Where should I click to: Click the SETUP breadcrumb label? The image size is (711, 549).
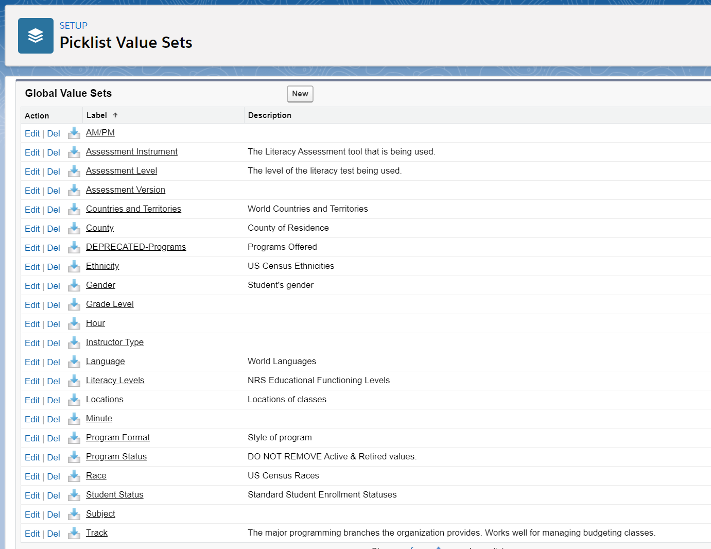[x=73, y=25]
